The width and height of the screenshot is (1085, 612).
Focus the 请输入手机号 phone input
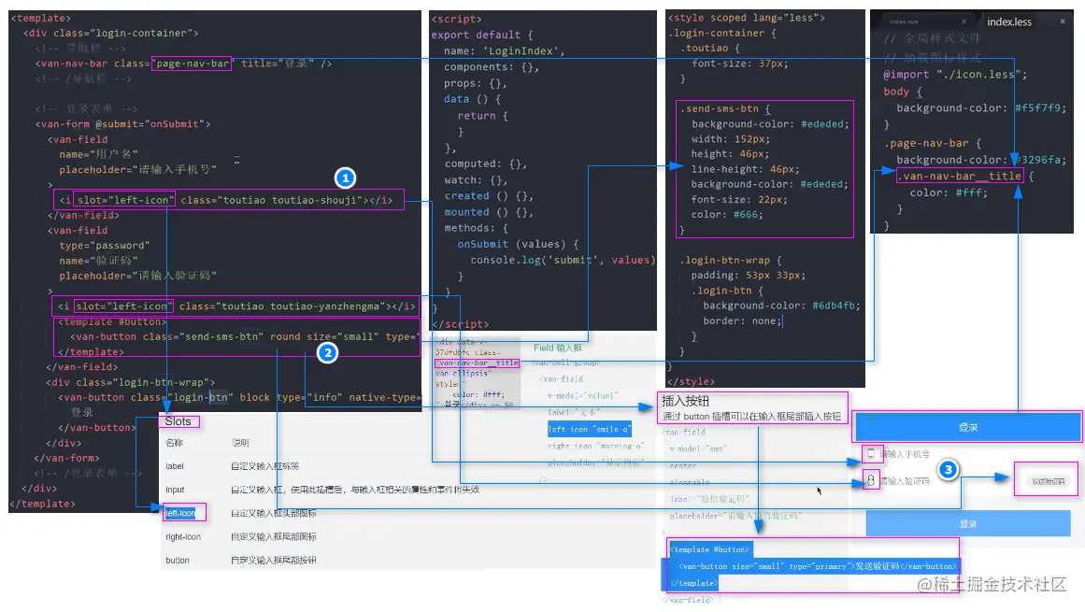pos(905,454)
